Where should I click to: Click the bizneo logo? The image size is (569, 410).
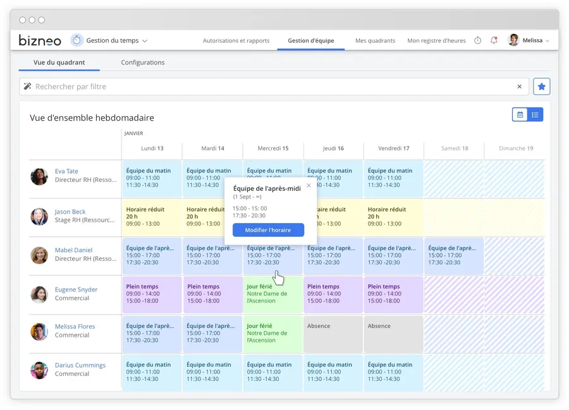pyautogui.click(x=40, y=40)
